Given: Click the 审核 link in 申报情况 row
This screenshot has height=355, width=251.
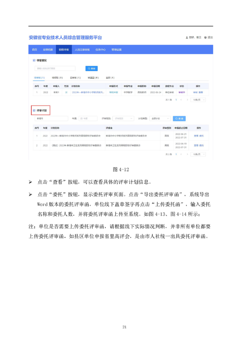Looking at the screenshot, I should click(195, 92).
